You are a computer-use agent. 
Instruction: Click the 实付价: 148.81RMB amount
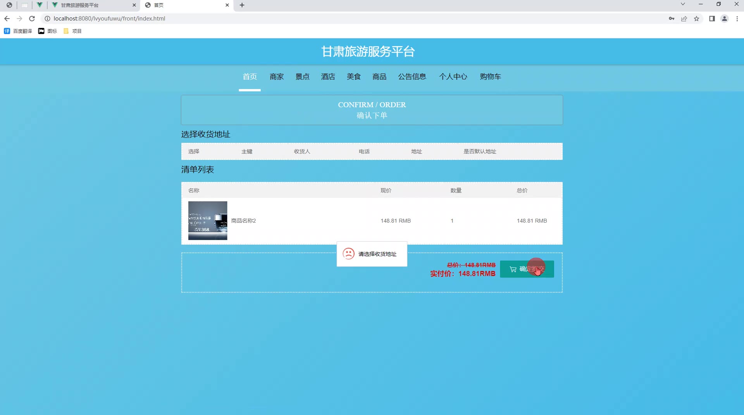[x=463, y=274]
